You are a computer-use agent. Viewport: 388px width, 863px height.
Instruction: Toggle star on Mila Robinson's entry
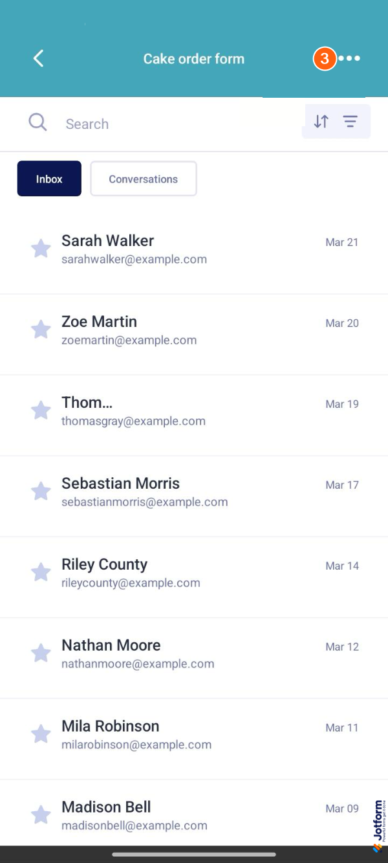[41, 734]
